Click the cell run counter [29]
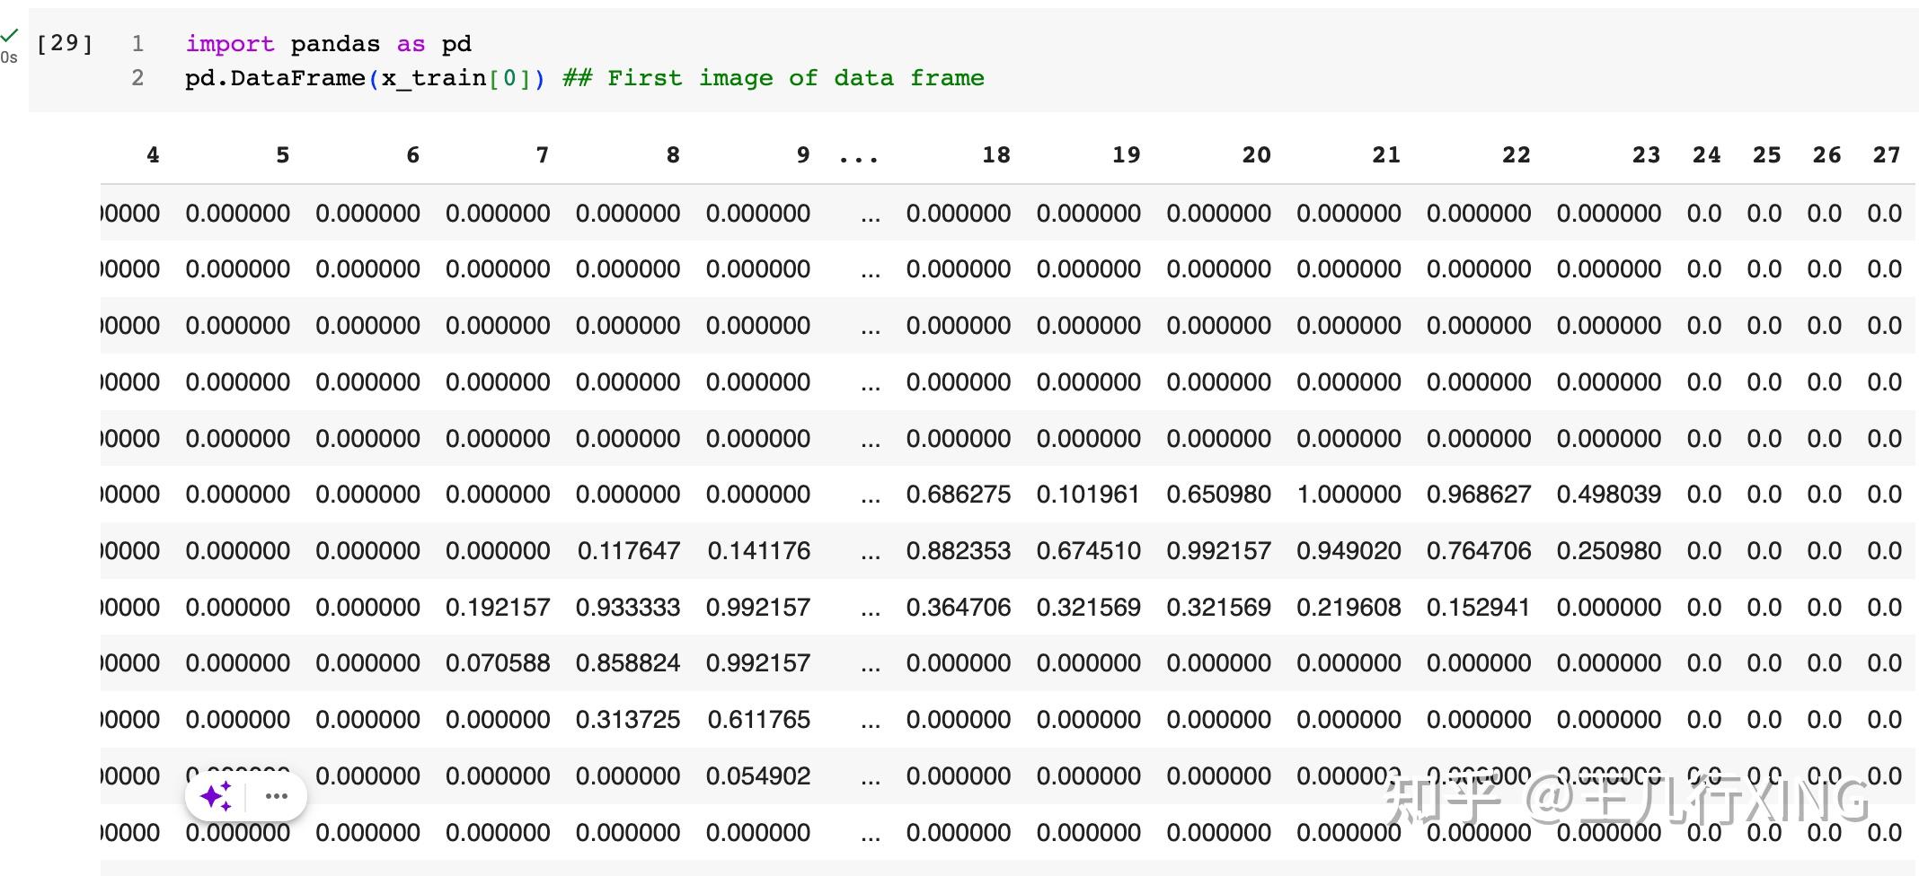 point(61,43)
